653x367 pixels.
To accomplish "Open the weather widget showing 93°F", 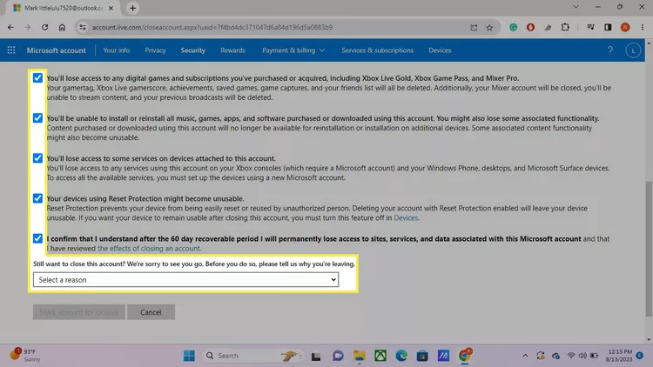I will 26,356.
